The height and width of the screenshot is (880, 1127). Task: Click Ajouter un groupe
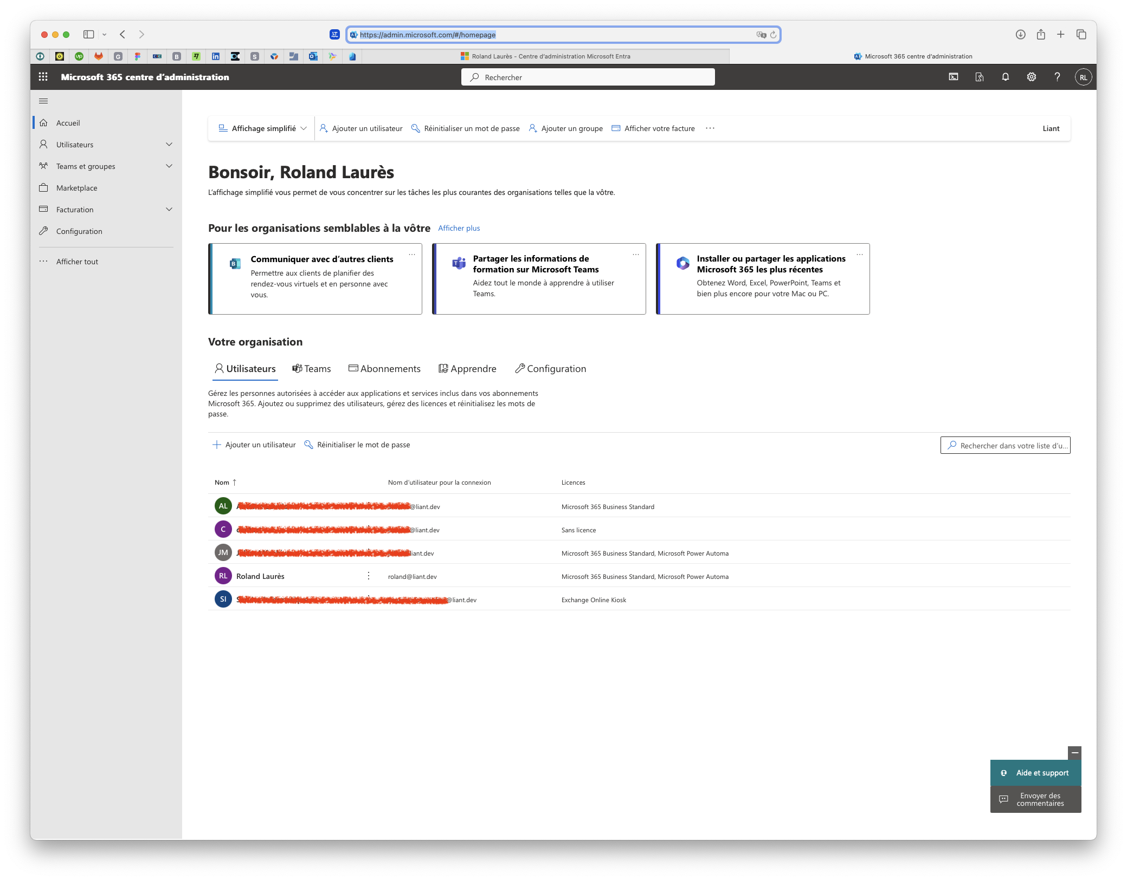566,128
